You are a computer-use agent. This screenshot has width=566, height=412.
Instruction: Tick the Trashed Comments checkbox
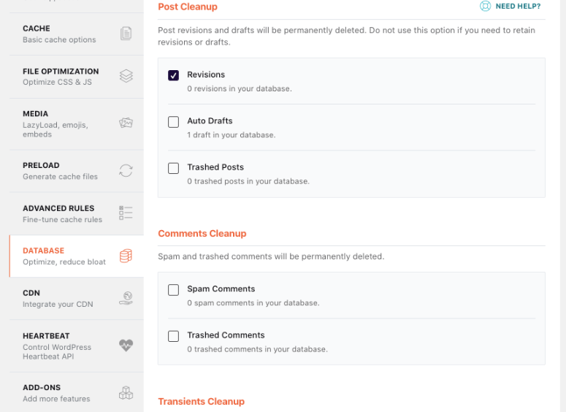coord(174,336)
